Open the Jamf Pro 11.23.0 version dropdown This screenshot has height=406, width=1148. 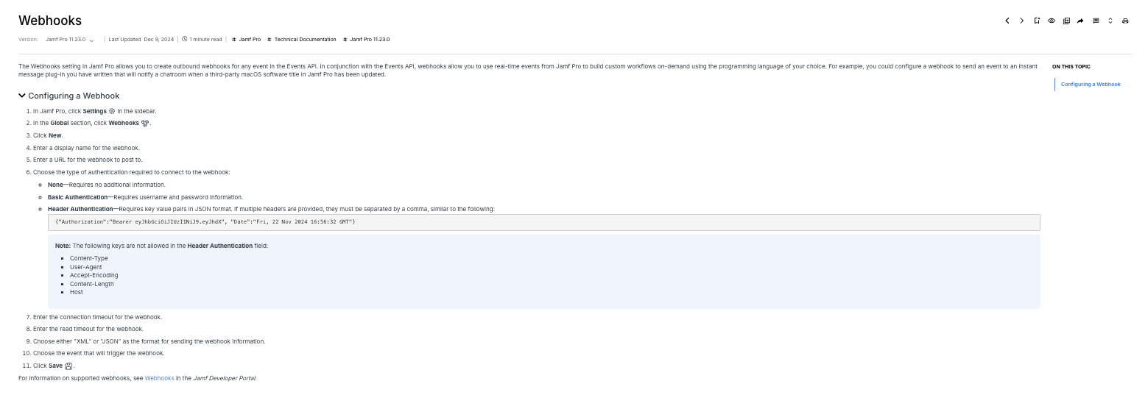[x=69, y=39]
